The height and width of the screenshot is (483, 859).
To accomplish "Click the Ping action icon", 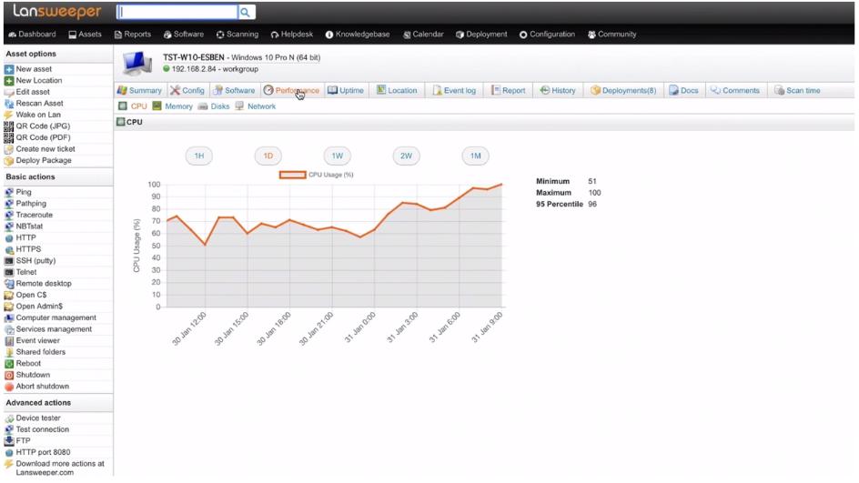I will [9, 192].
